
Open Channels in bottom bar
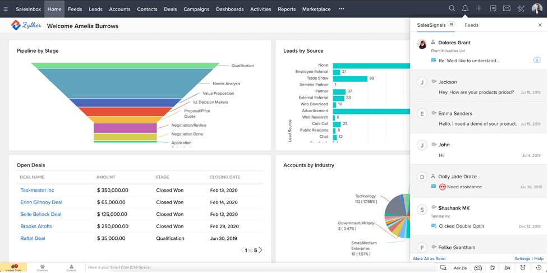tap(42, 268)
